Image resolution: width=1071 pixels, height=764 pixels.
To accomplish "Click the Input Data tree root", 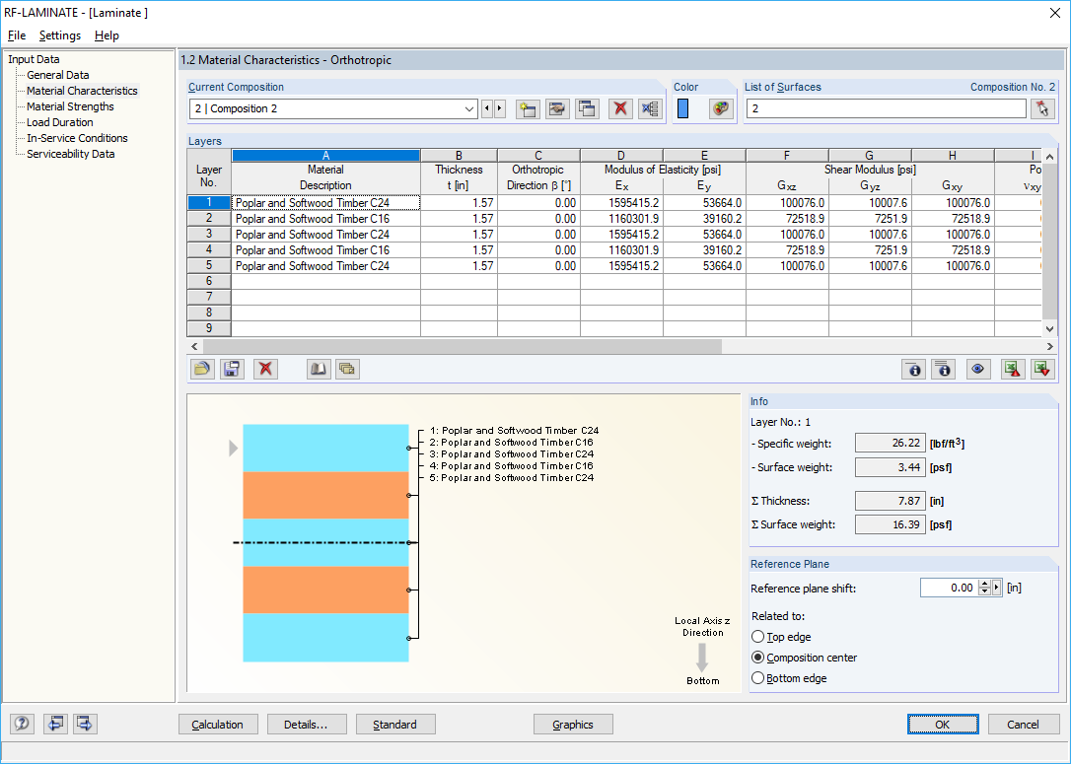I will (x=34, y=59).
